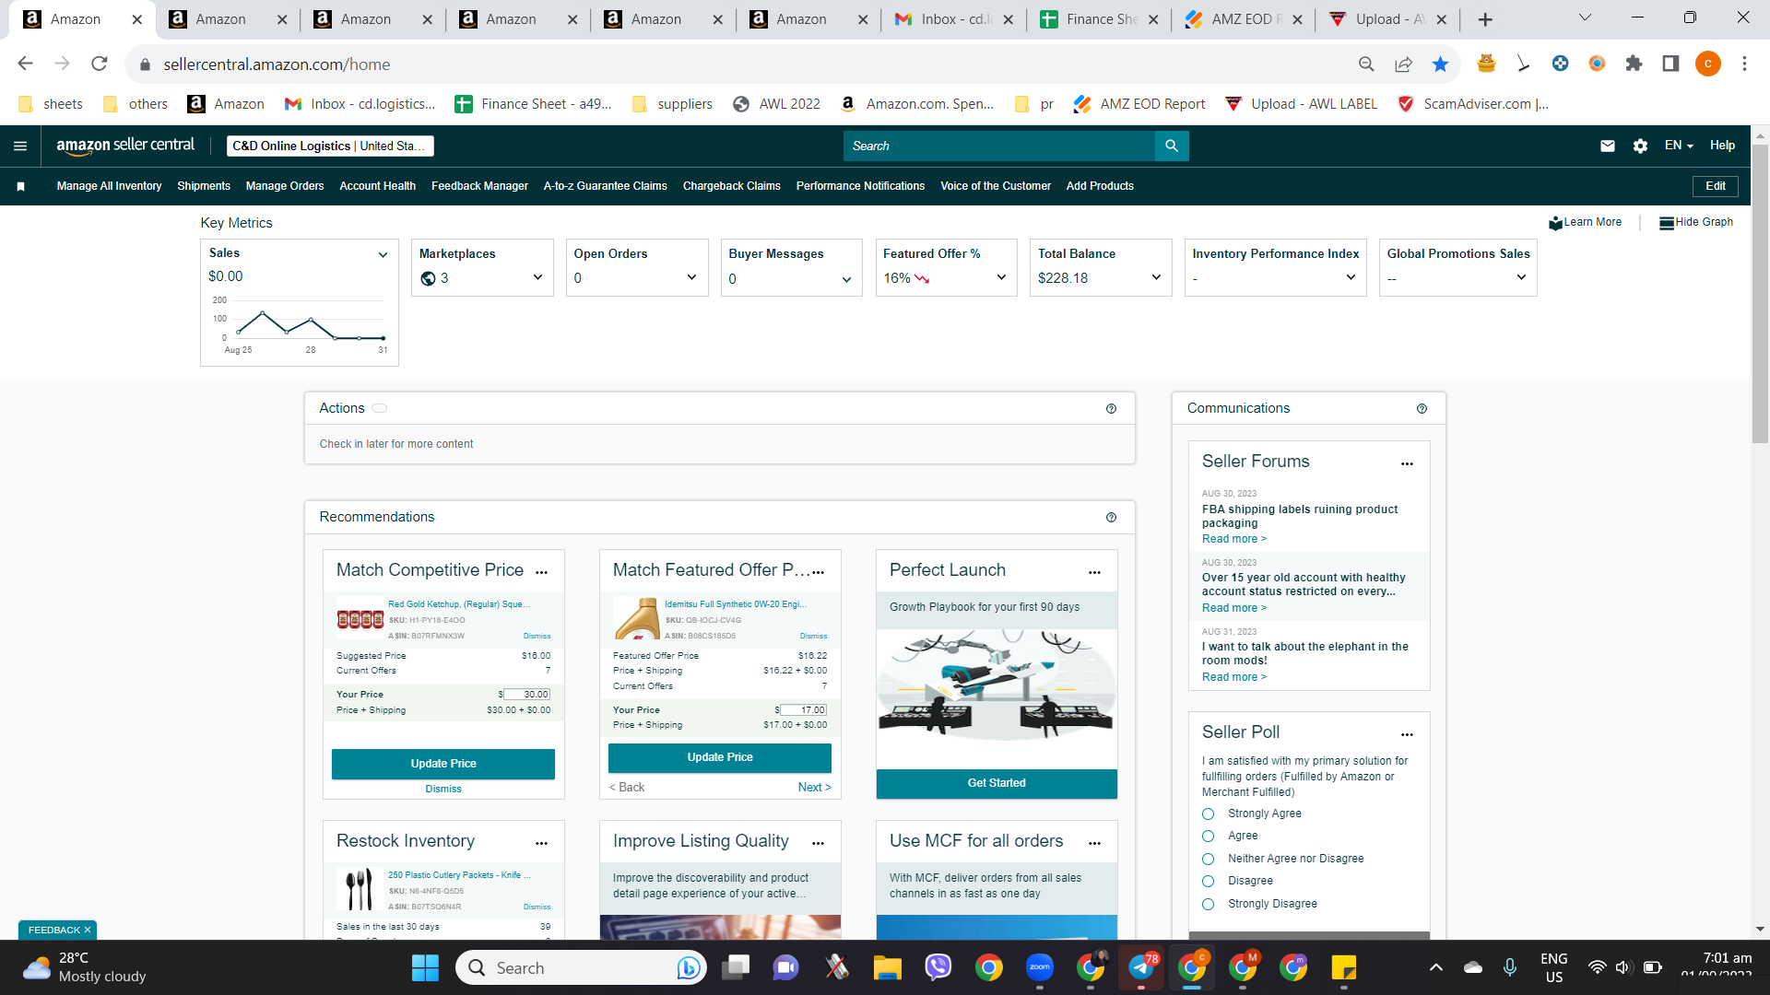Open Zoom from the taskbar
Image resolution: width=1770 pixels, height=995 pixels.
1040,967
